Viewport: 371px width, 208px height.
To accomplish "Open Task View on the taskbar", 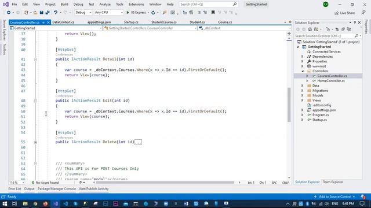I will pos(14,203).
